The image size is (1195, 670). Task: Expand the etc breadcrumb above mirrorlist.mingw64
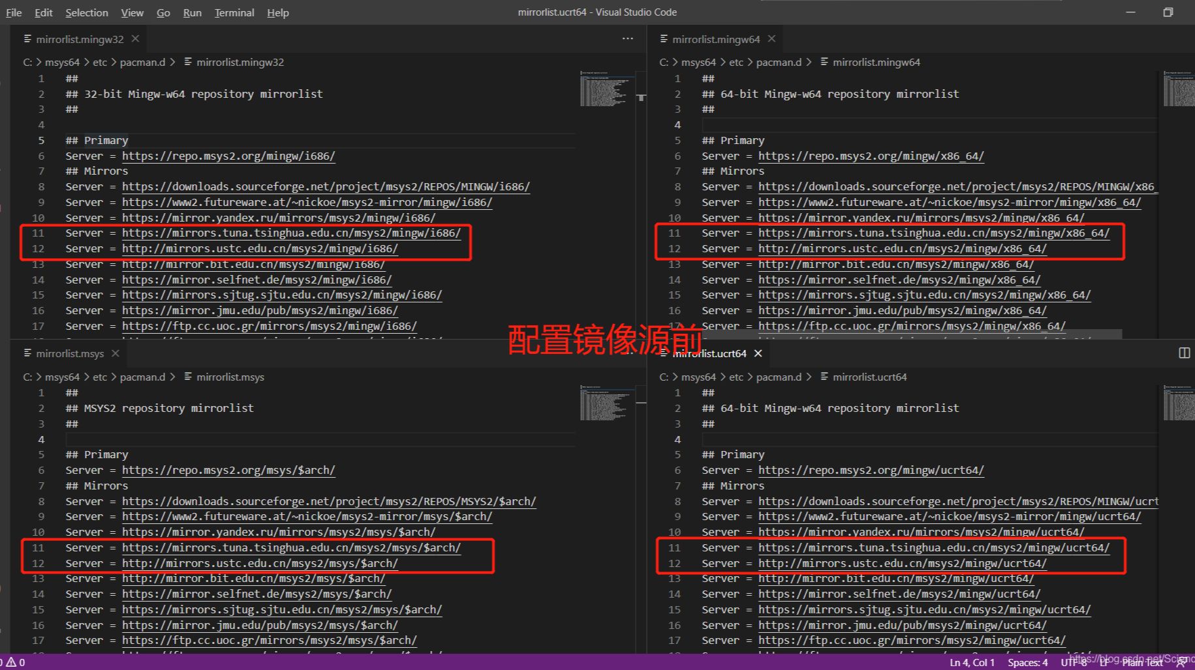pyautogui.click(x=736, y=62)
